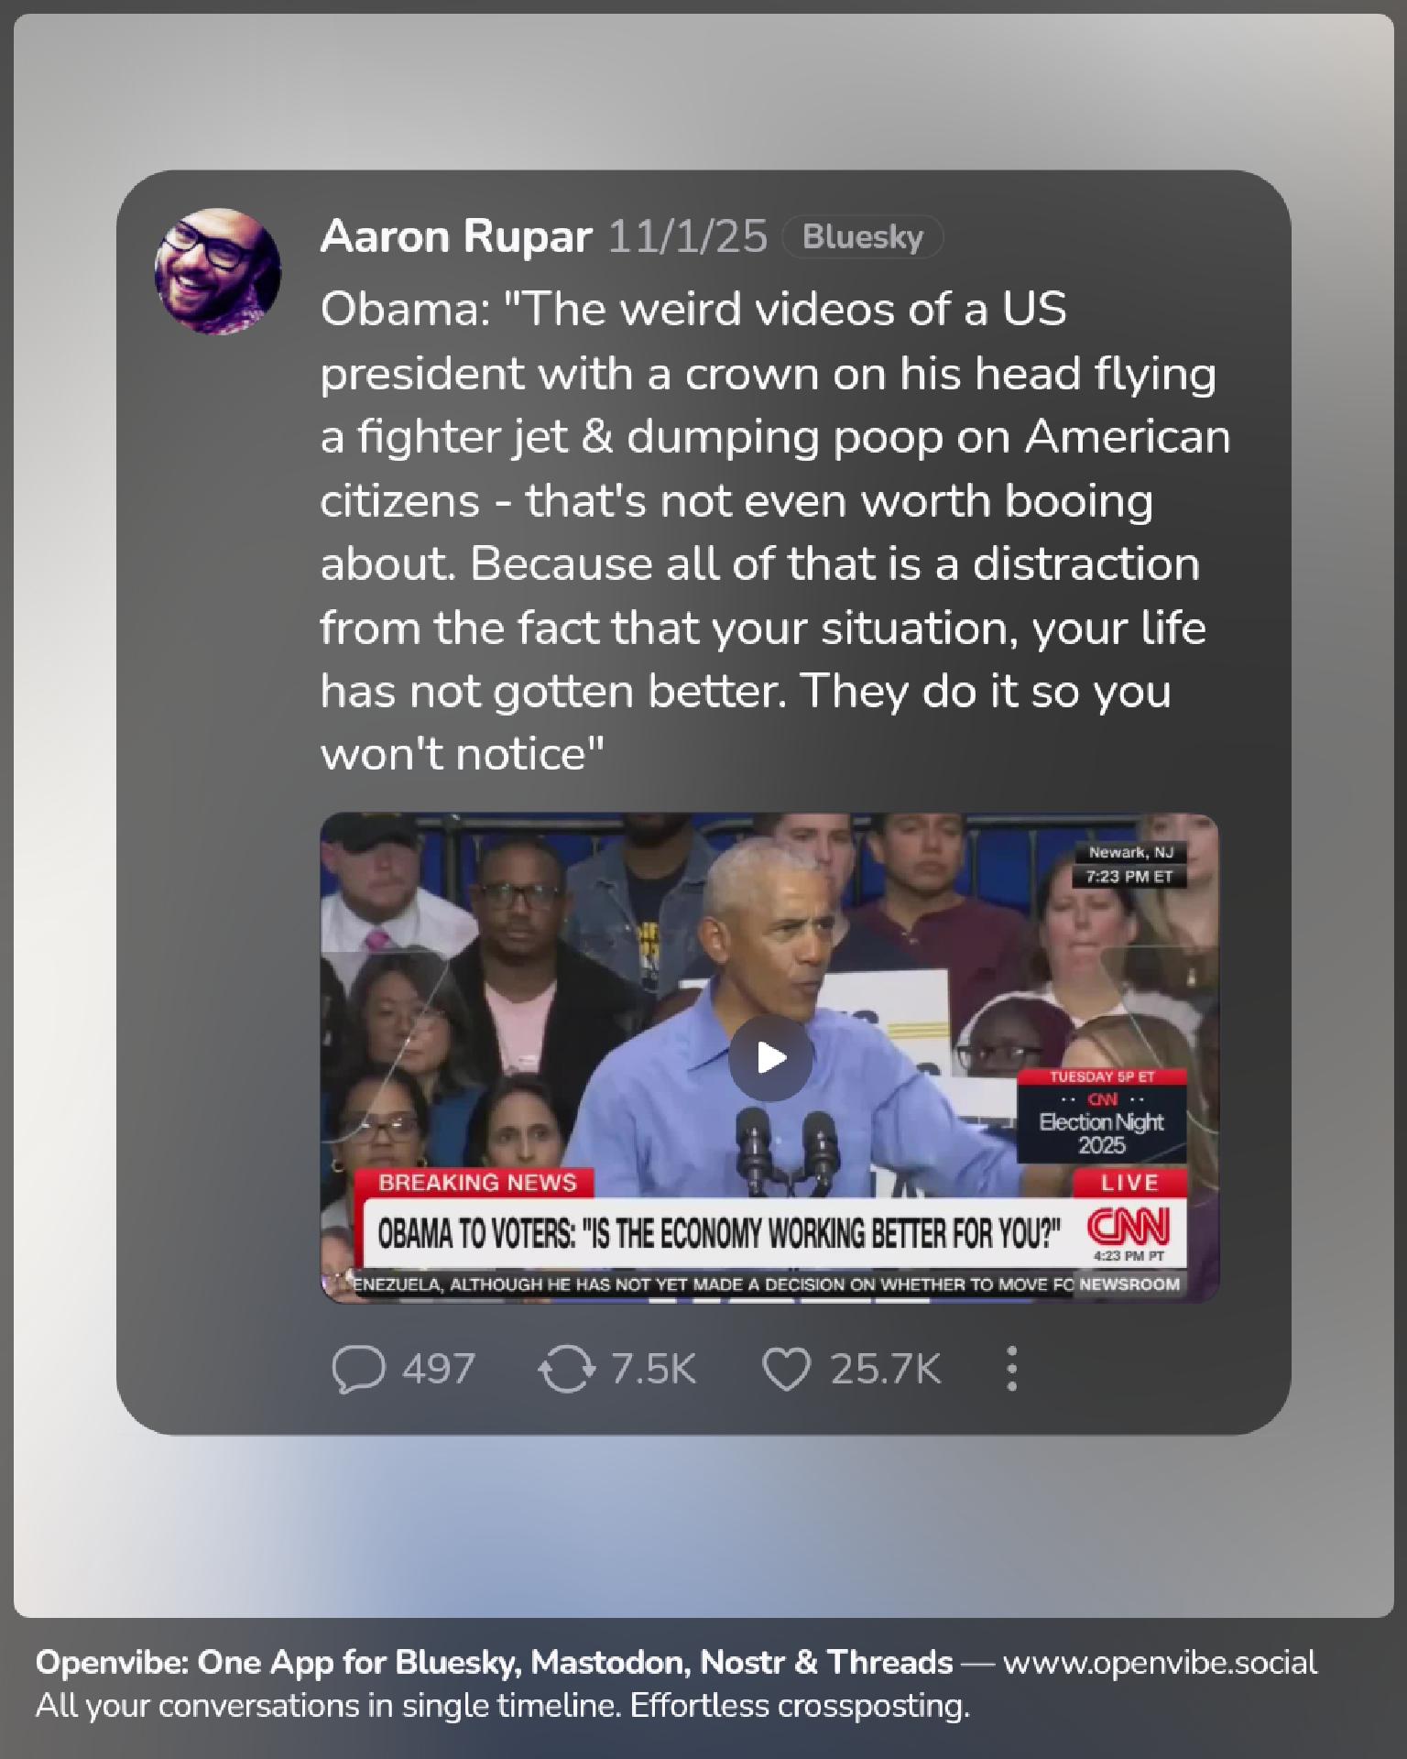This screenshot has width=1407, height=1759.
Task: Like the post with heart icon
Action: click(787, 1370)
